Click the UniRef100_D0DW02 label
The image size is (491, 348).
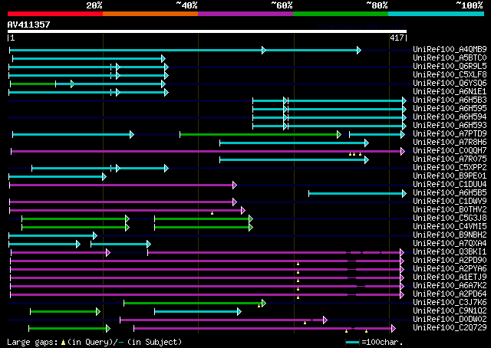pyautogui.click(x=450, y=320)
